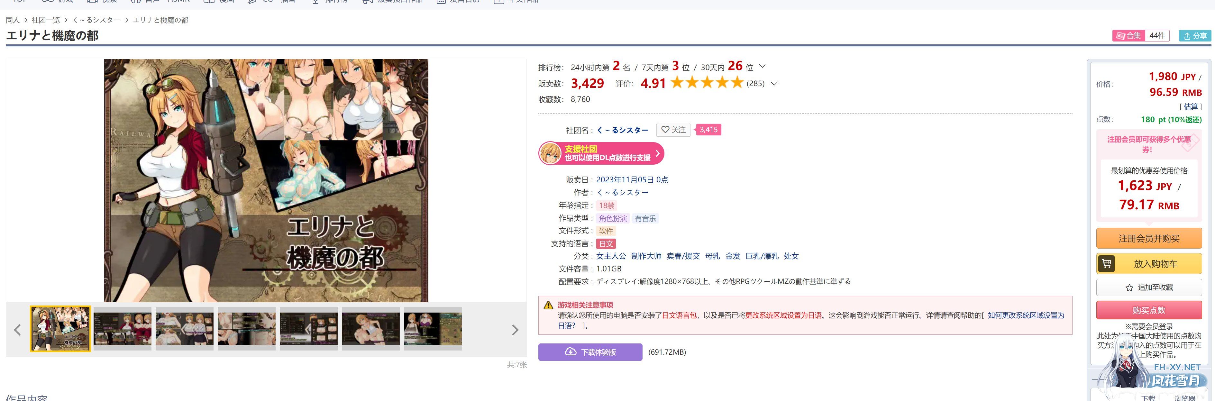Viewport: 1215px width, 401px height.
Task: Open the 女主人公 category tag
Action: pos(611,256)
